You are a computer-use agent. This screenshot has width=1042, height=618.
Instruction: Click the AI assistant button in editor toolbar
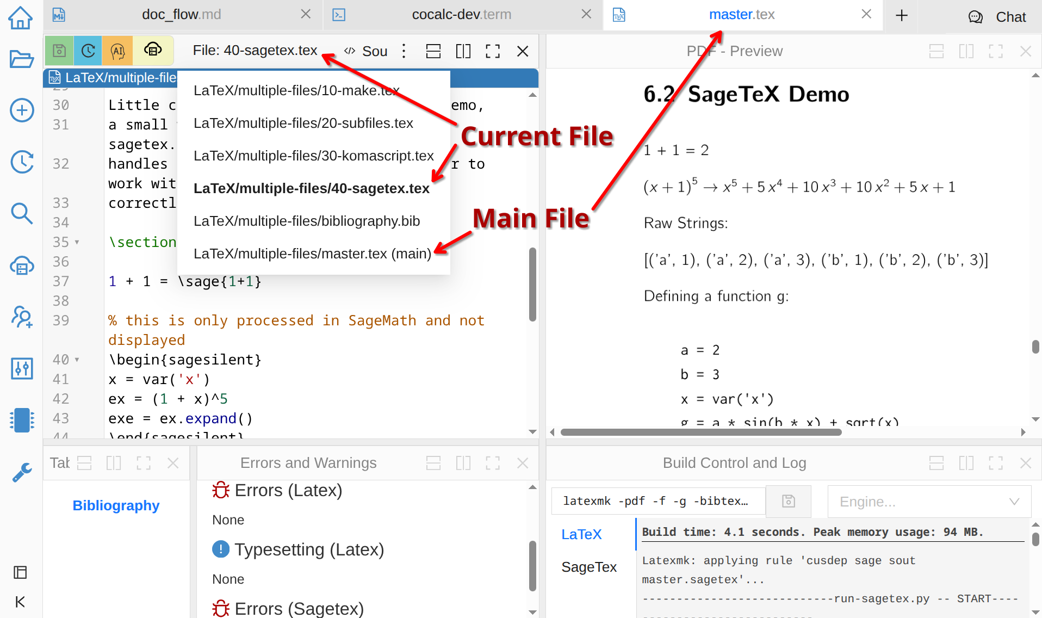coord(117,51)
